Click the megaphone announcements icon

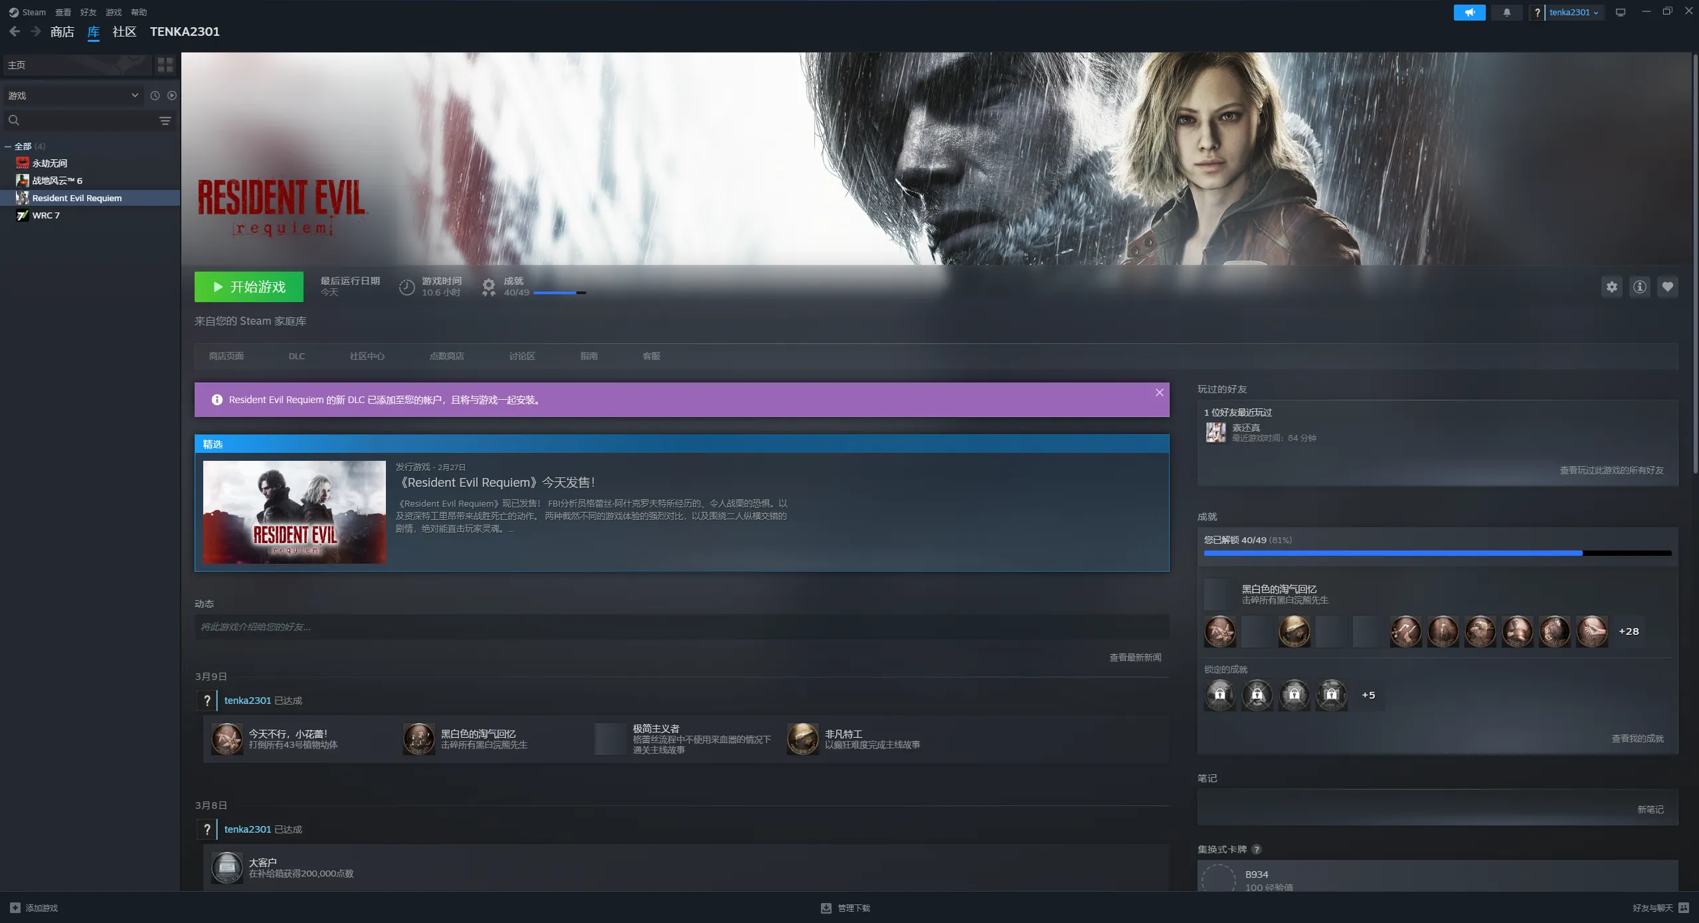1469,12
